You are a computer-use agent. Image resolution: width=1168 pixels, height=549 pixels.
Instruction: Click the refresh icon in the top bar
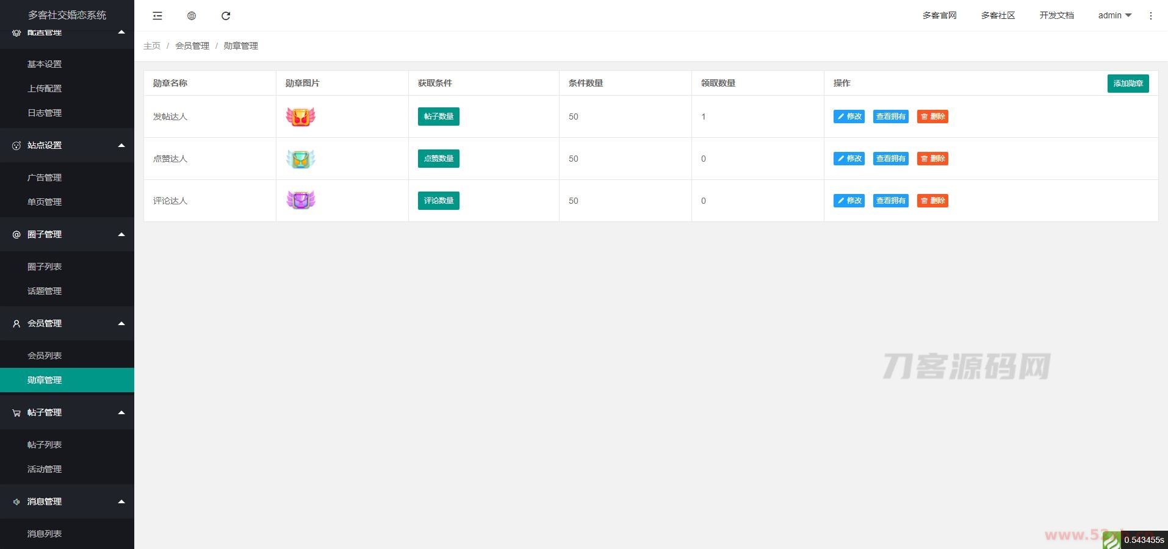click(x=226, y=16)
